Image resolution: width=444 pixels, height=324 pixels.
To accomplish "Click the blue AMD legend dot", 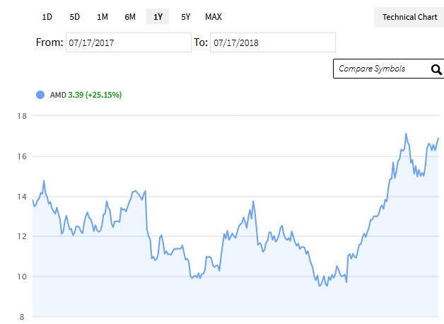I will point(40,95).
